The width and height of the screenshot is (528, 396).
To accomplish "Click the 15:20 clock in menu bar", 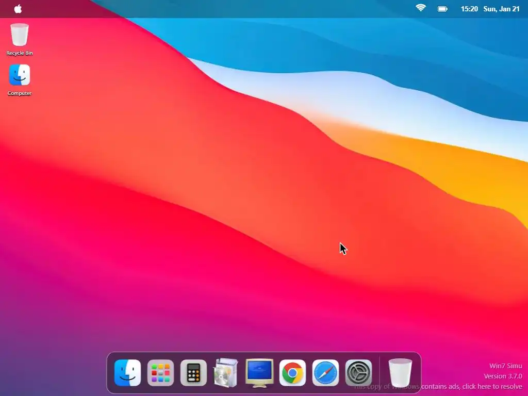I will (469, 9).
